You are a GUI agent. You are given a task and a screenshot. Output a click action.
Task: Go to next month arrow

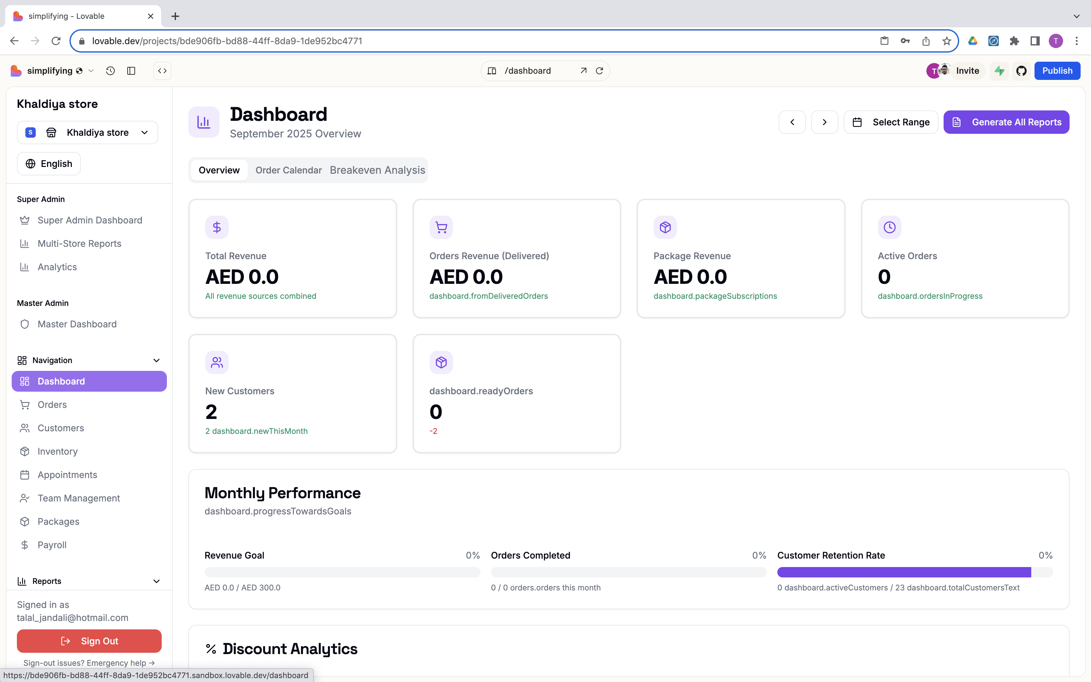824,122
